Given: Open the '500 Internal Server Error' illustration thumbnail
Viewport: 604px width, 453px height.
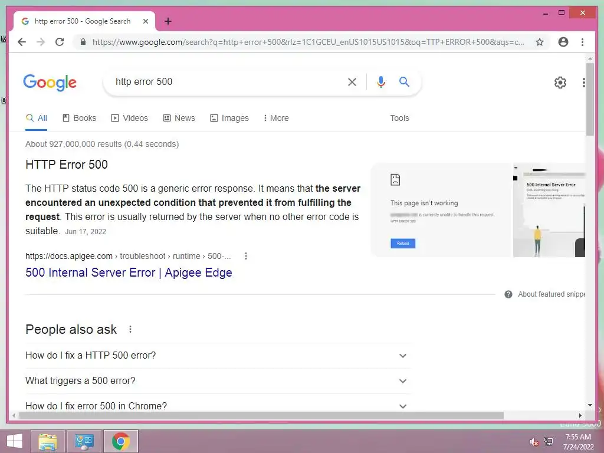Looking at the screenshot, I should point(549,211).
